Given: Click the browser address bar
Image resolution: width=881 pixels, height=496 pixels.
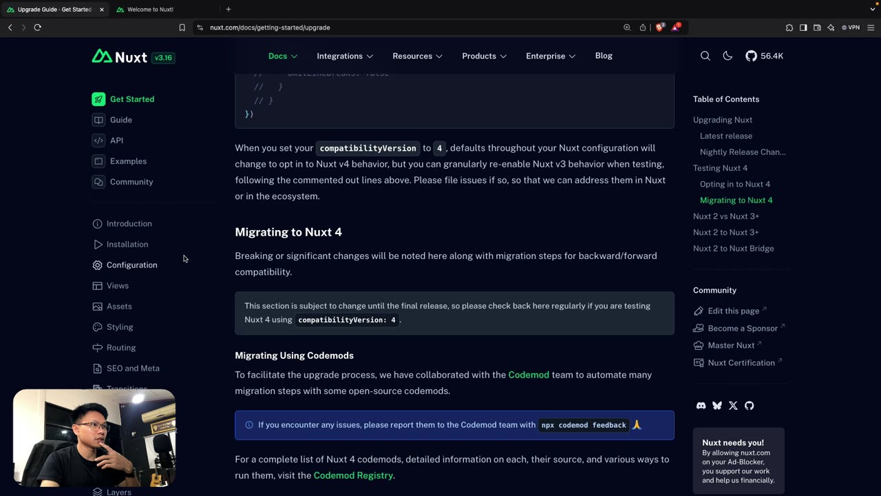Looking at the screenshot, I should click(413, 28).
